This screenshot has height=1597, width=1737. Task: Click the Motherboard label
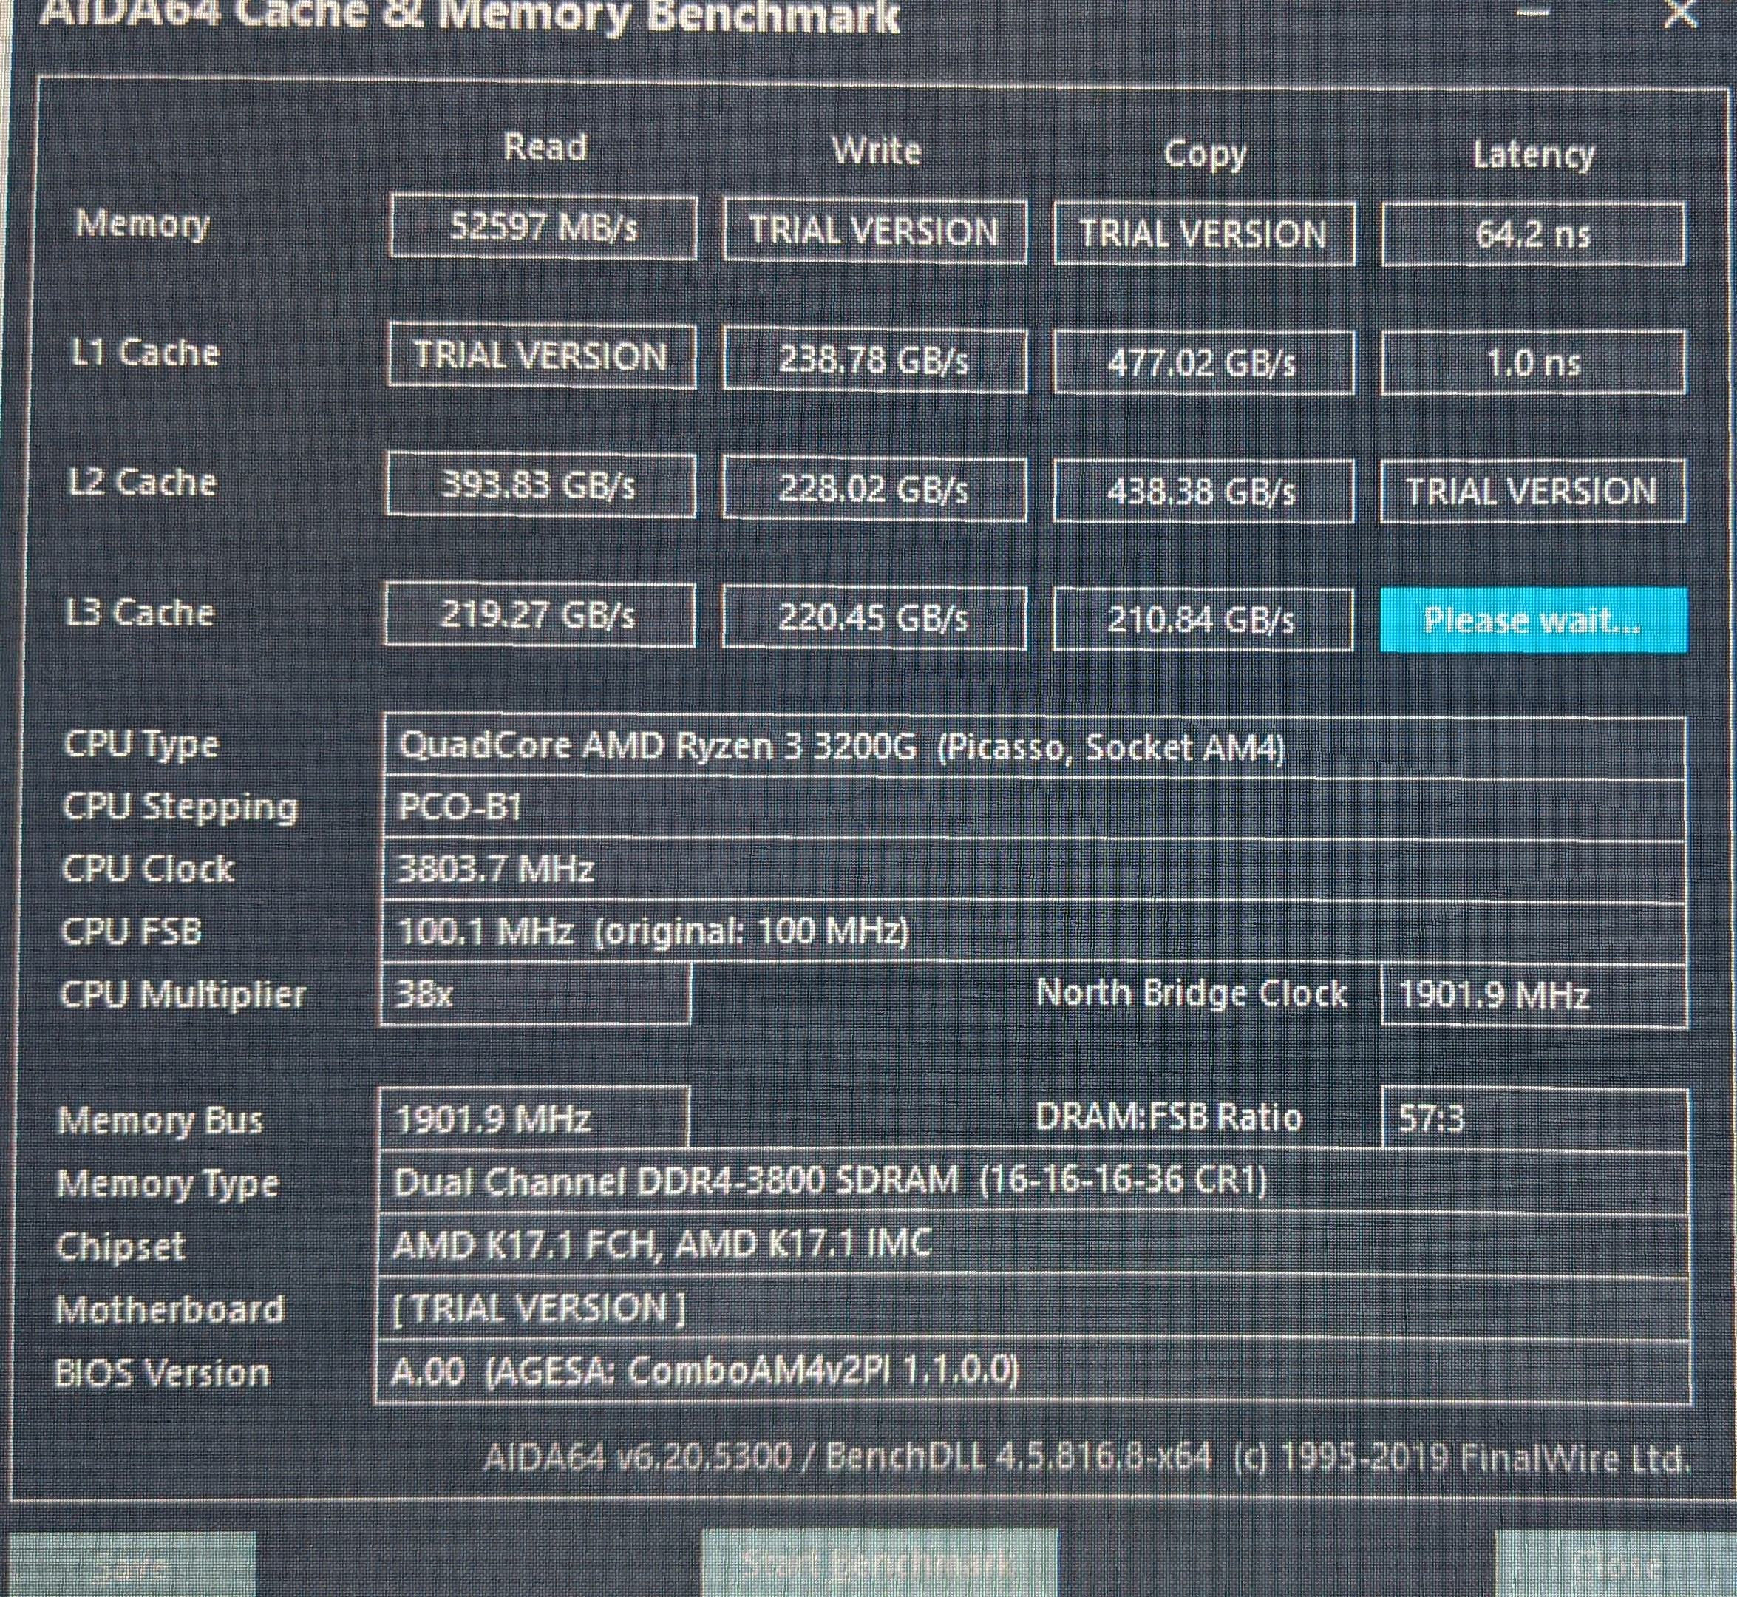(169, 1309)
